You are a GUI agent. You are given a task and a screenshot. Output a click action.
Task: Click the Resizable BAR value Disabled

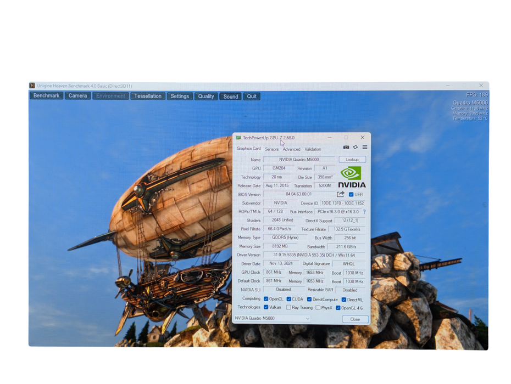point(350,290)
